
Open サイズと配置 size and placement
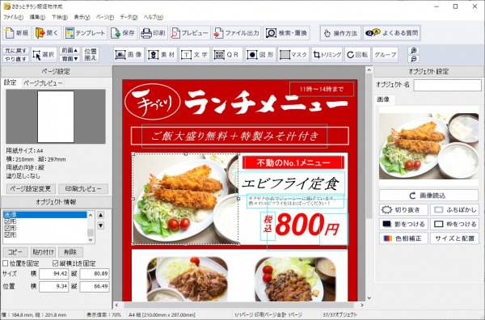pos(454,238)
